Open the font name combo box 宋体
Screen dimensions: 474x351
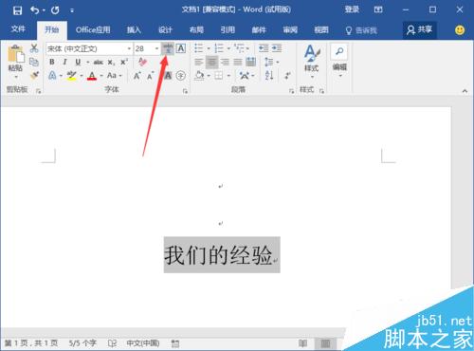[x=89, y=48]
